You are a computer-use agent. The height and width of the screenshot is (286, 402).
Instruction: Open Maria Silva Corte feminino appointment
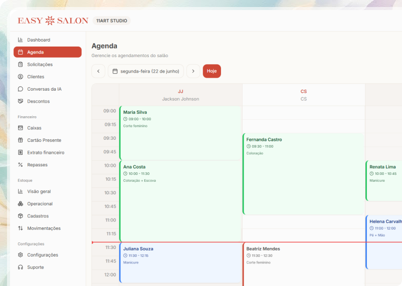(180, 133)
